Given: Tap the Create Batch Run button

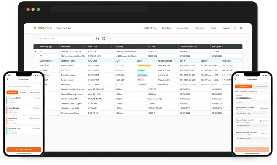Looking at the screenshot, I should (24, 149).
